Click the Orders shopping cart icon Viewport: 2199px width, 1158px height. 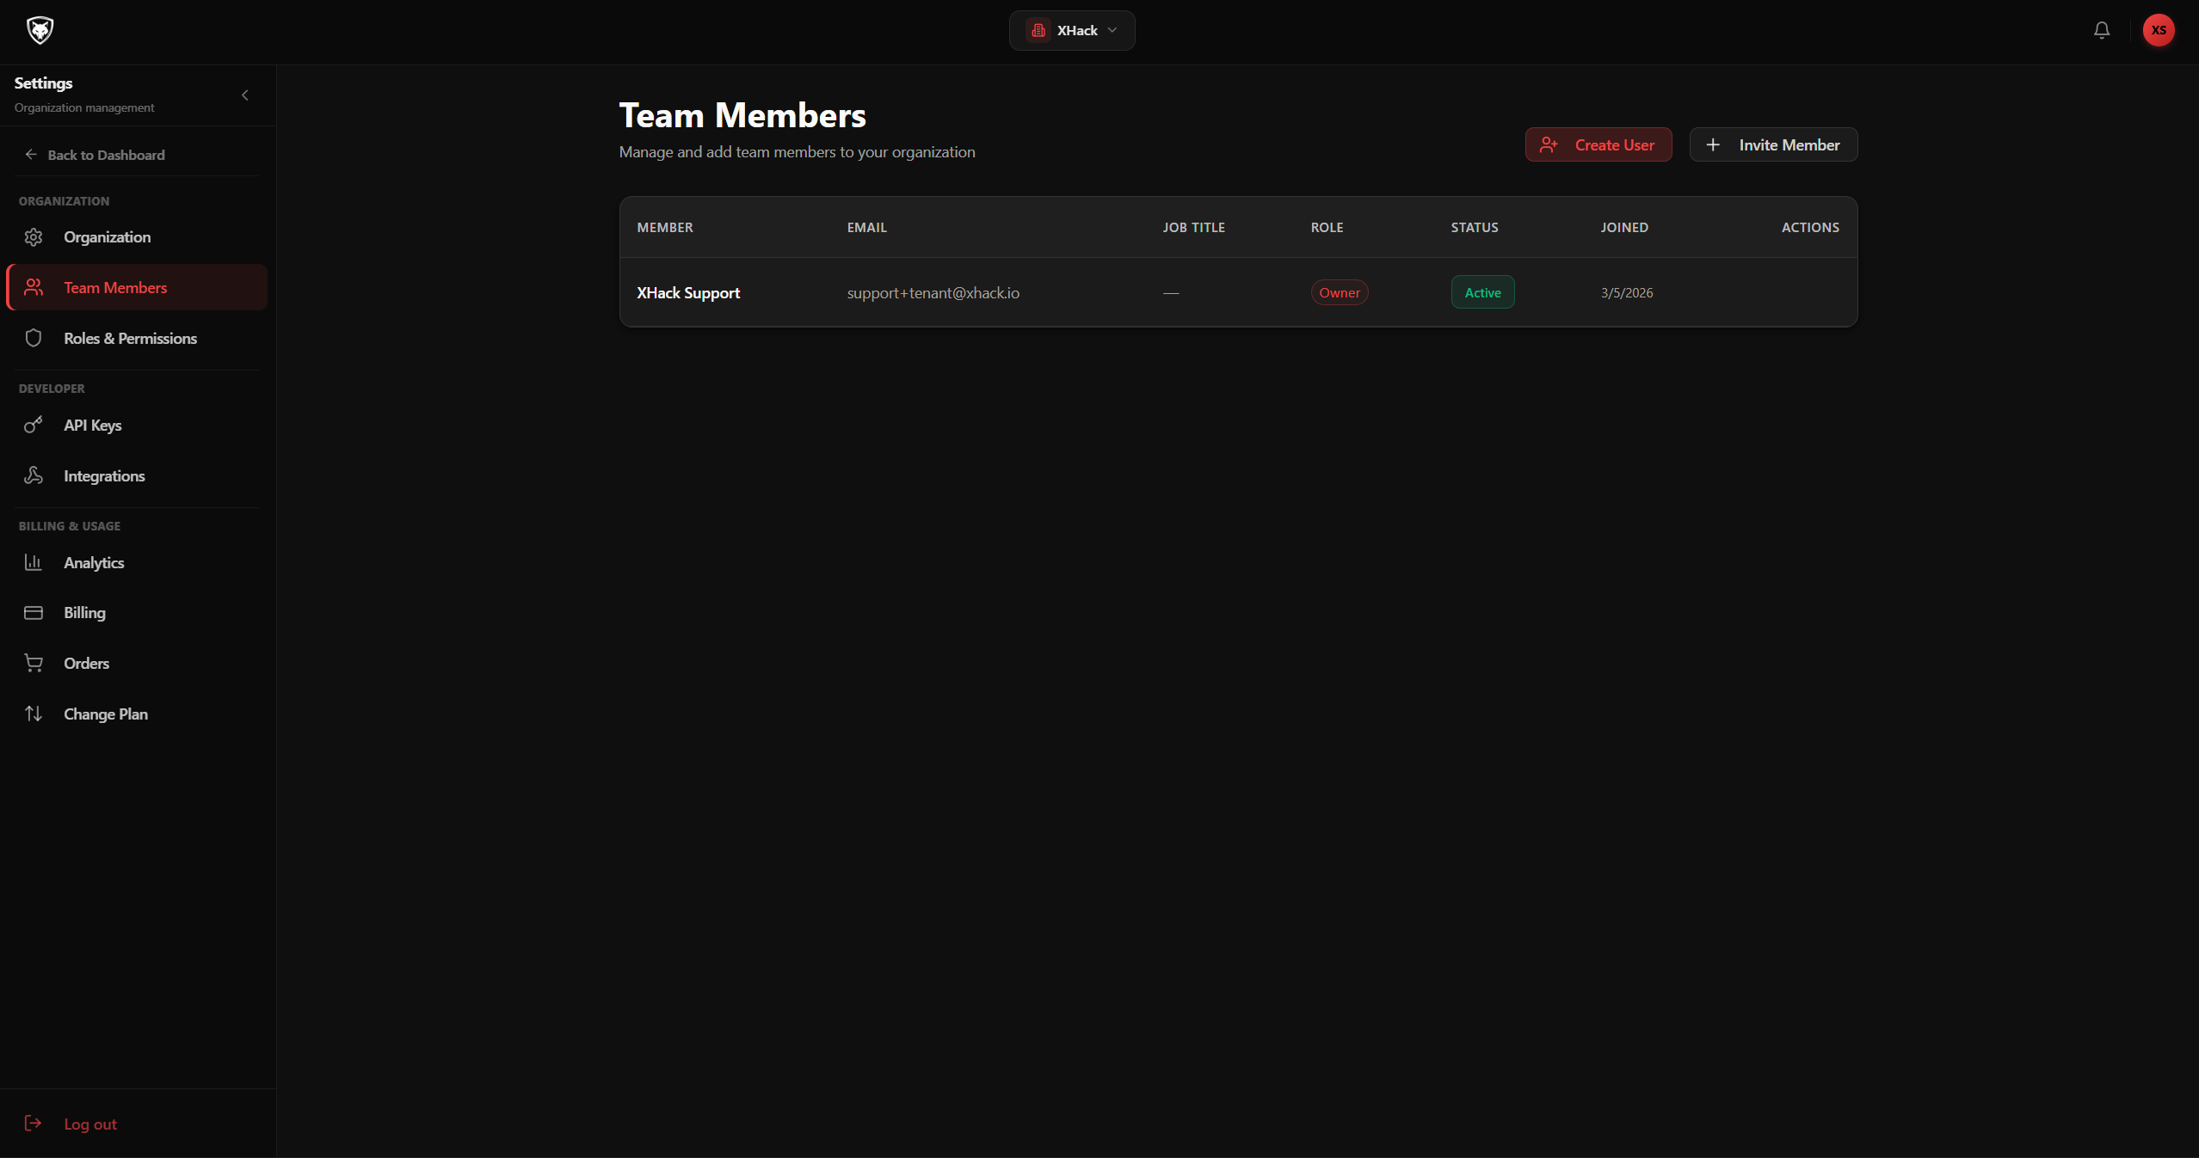click(34, 664)
